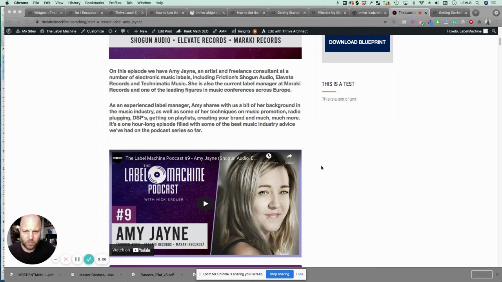Open Insights in the admin bar
This screenshot has height=282, width=502.
[244, 31]
